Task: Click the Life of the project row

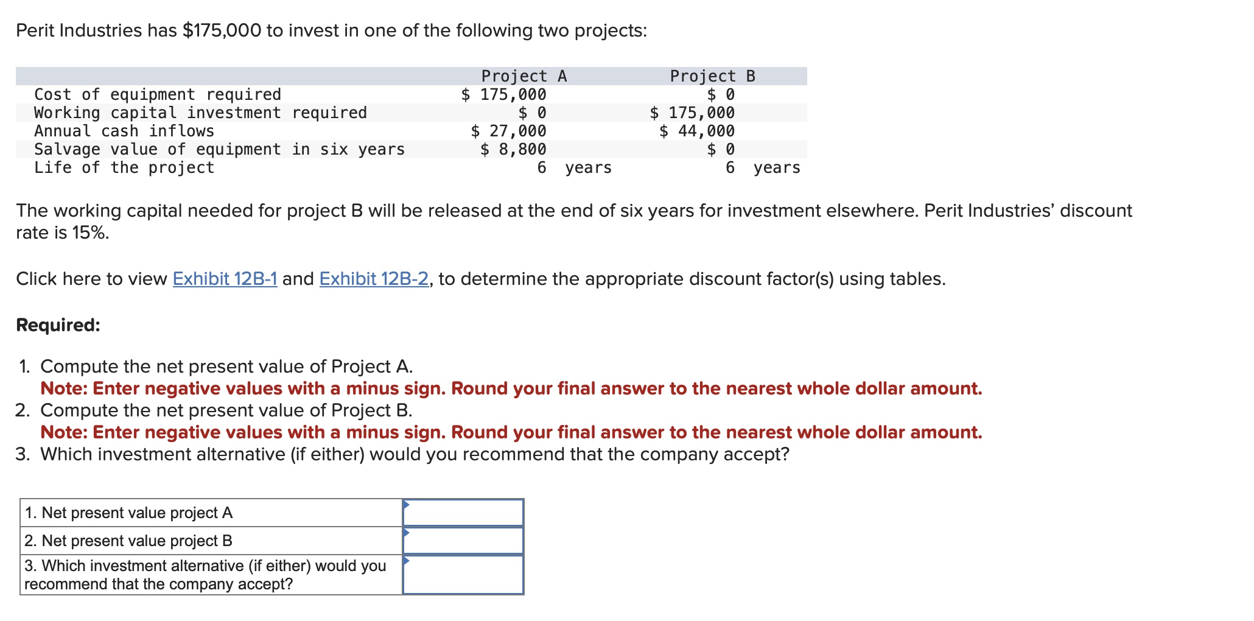Action: click(x=123, y=167)
